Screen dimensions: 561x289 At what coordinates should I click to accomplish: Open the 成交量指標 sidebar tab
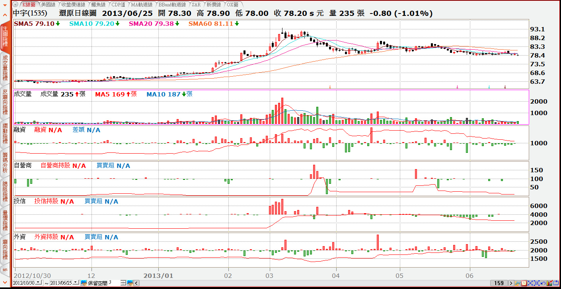(x=5, y=67)
